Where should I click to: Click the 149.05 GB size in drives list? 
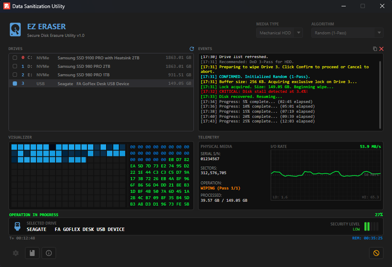click(179, 83)
